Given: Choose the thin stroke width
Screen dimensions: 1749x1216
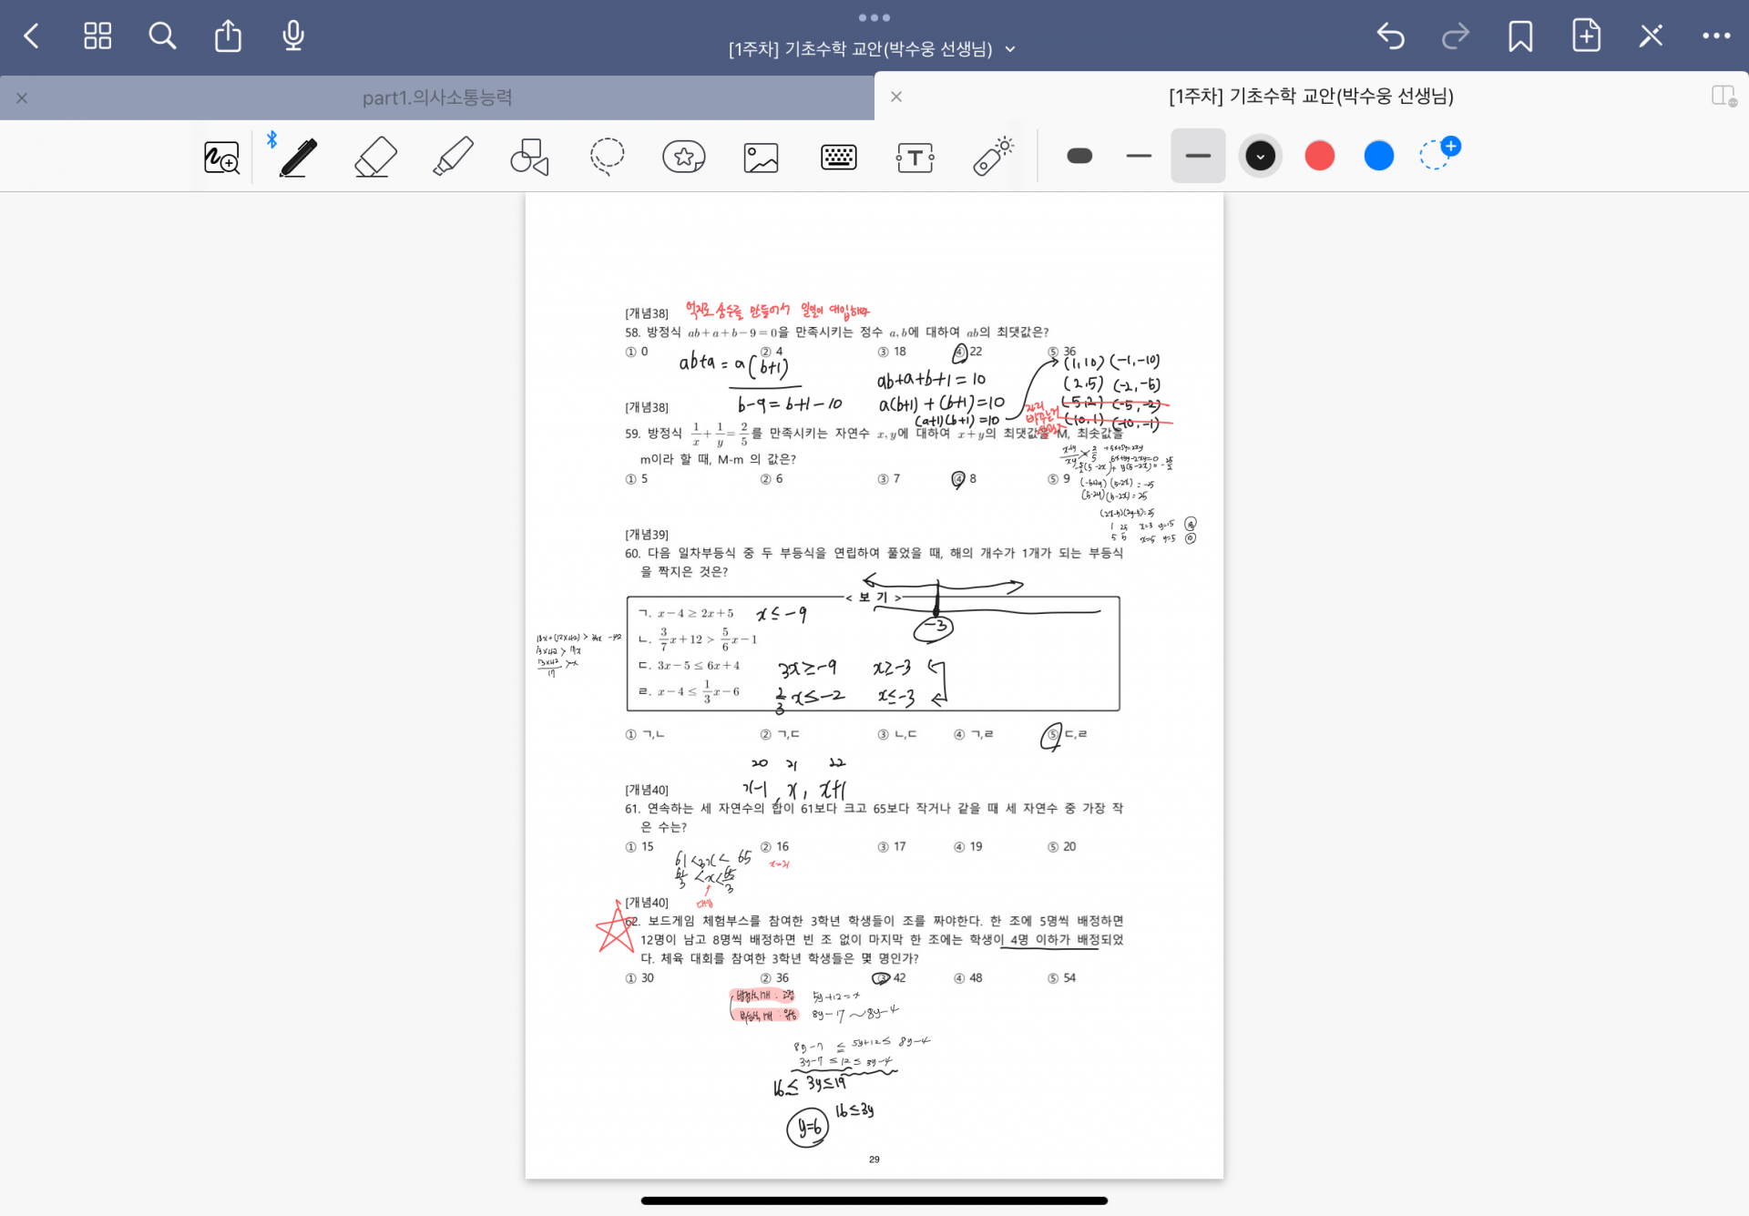Looking at the screenshot, I should click(1139, 156).
